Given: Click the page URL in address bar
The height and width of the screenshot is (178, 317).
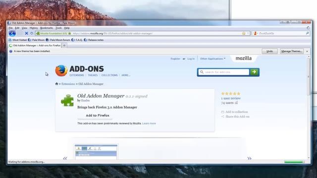Looking at the screenshot, I should 112,33.
